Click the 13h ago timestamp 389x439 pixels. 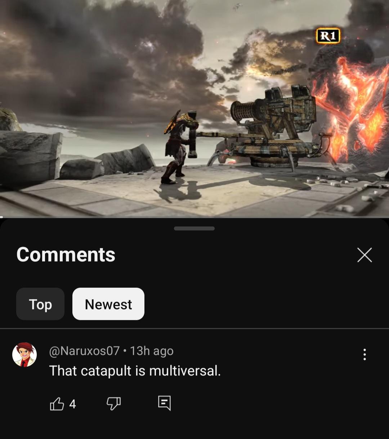tap(152, 351)
